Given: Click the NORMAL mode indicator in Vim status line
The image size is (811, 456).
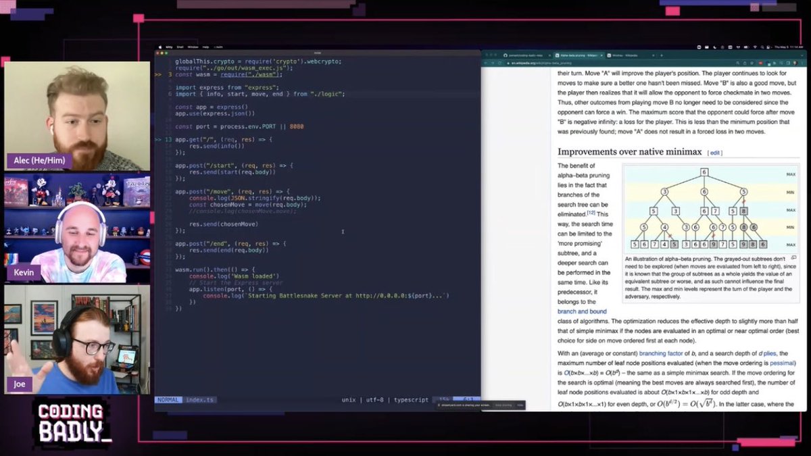Looking at the screenshot, I should [x=168, y=400].
